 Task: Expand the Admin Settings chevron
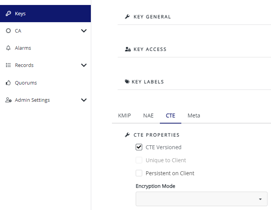84,100
